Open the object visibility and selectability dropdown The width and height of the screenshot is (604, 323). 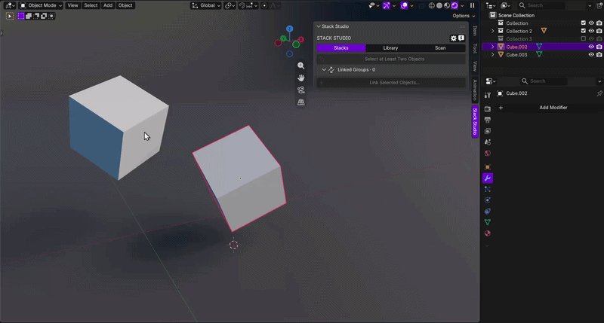tap(373, 5)
